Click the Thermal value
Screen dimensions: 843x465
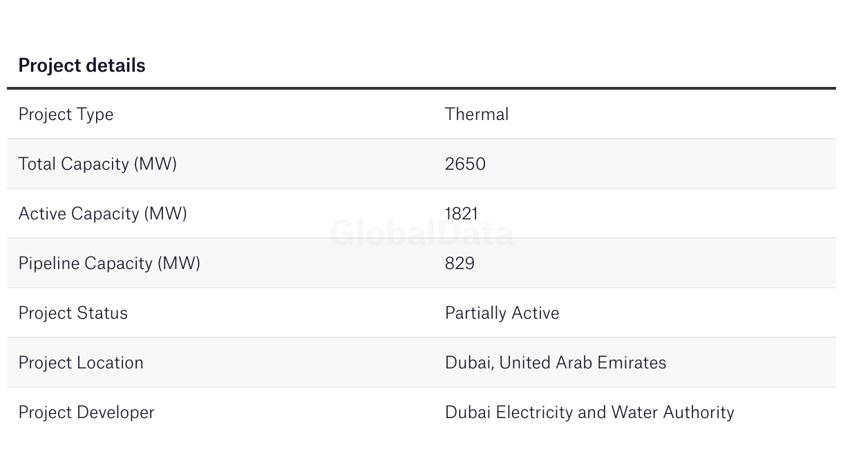coord(477,114)
